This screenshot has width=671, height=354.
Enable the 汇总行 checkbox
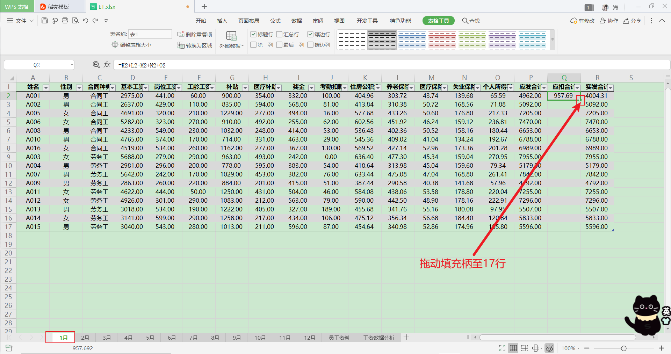[x=279, y=34]
